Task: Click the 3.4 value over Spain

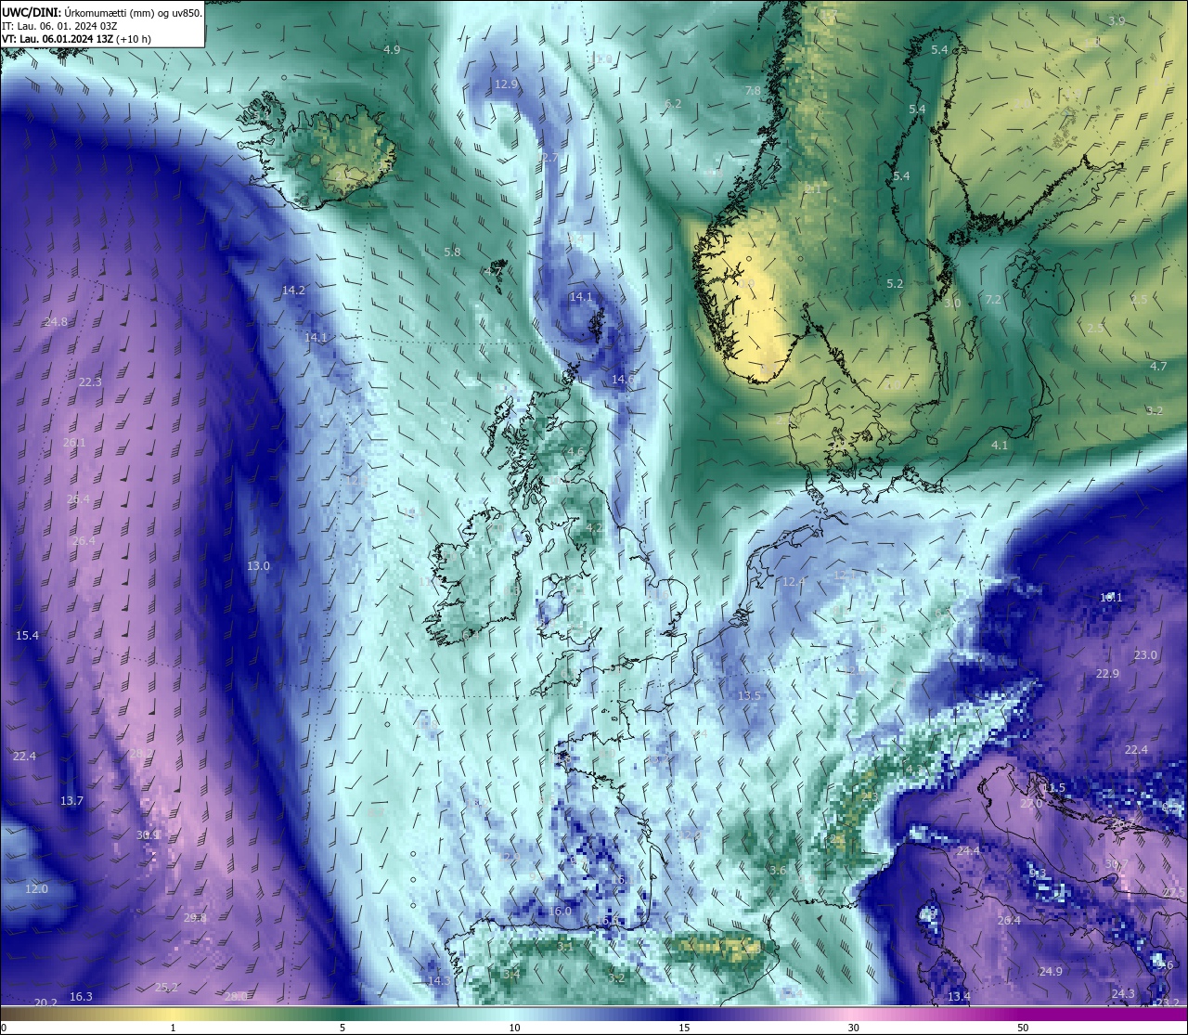Action: 511,975
